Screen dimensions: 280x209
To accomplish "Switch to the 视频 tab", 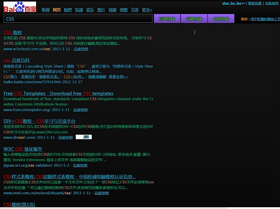I will click(113, 10).
